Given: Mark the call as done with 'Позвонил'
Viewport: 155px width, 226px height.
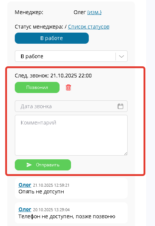Looking at the screenshot, I should 37,87.
